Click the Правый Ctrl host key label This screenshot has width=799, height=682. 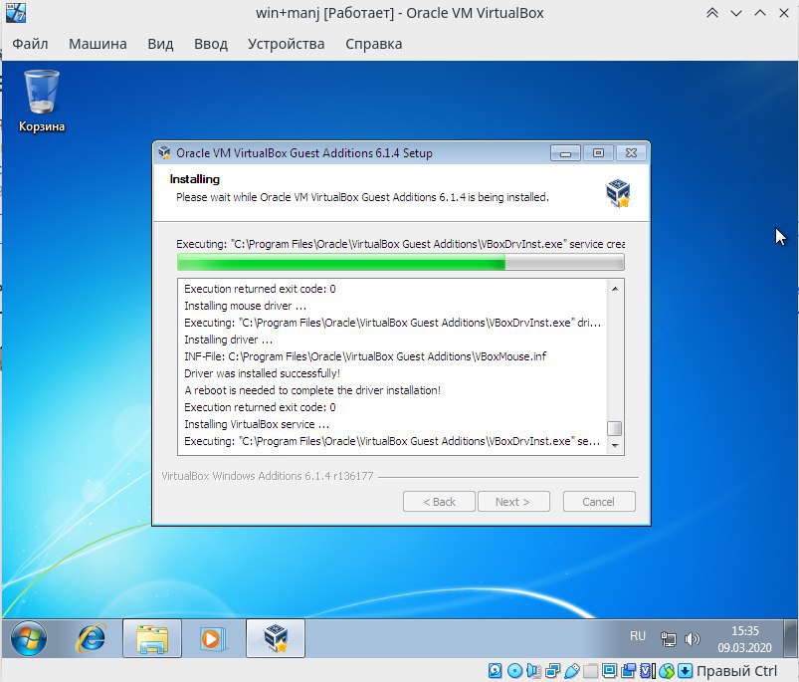[x=737, y=671]
